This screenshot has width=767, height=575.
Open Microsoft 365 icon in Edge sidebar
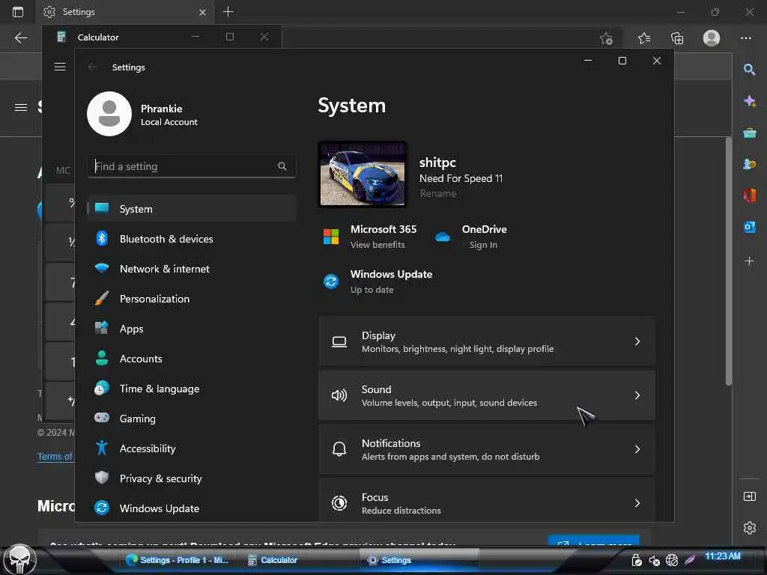click(749, 195)
